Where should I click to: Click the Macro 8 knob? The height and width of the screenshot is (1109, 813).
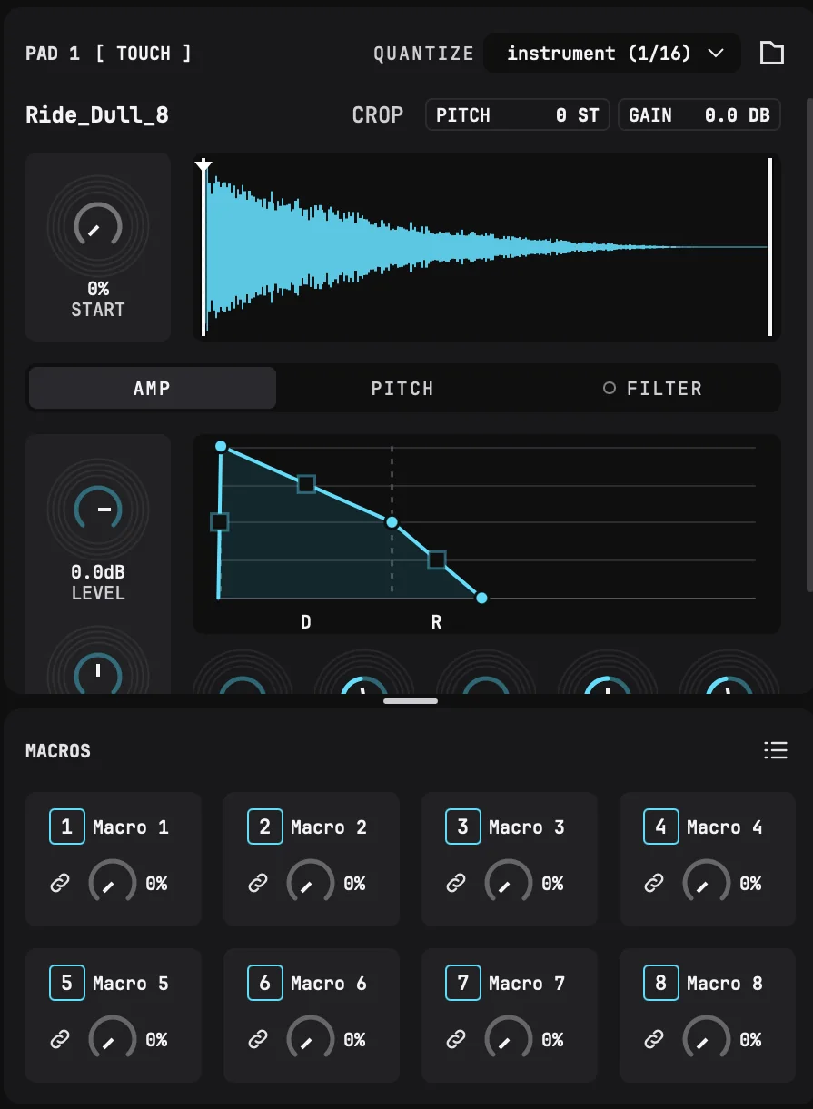(707, 1039)
